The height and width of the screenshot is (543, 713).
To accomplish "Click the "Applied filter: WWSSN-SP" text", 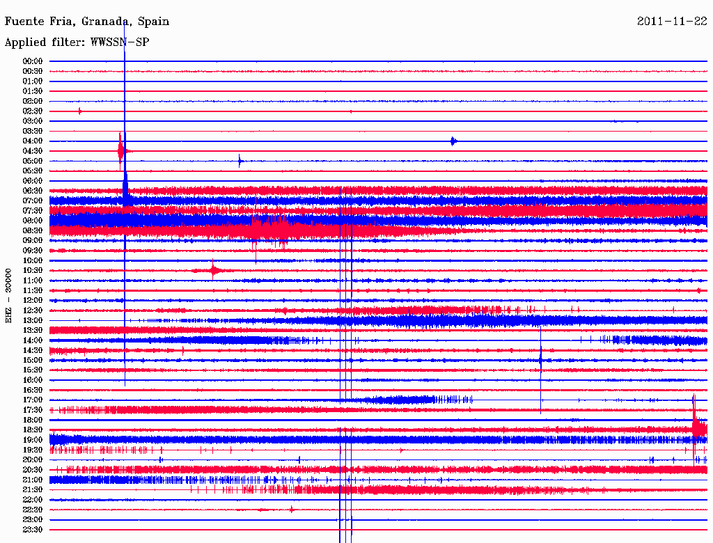I will click(x=77, y=42).
